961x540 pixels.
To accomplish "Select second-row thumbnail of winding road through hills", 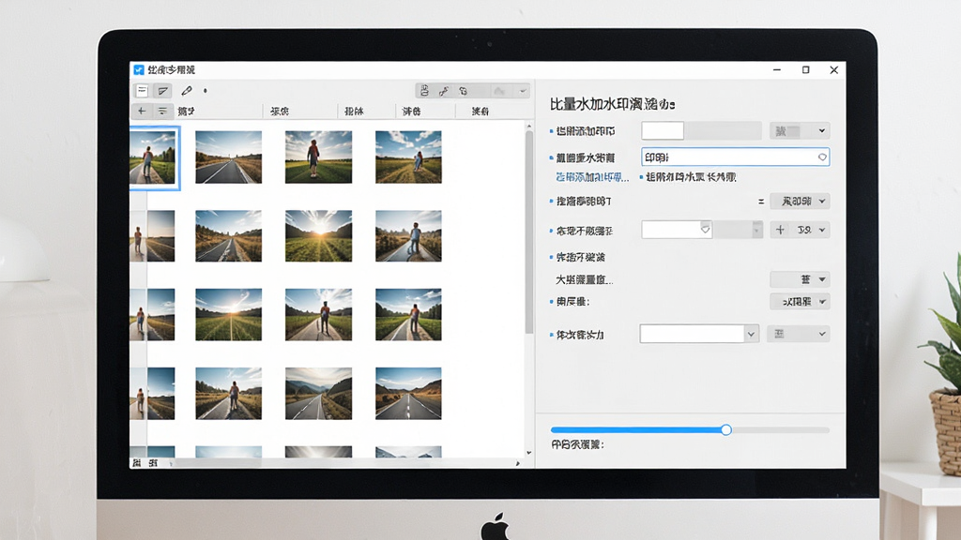I will pos(229,235).
